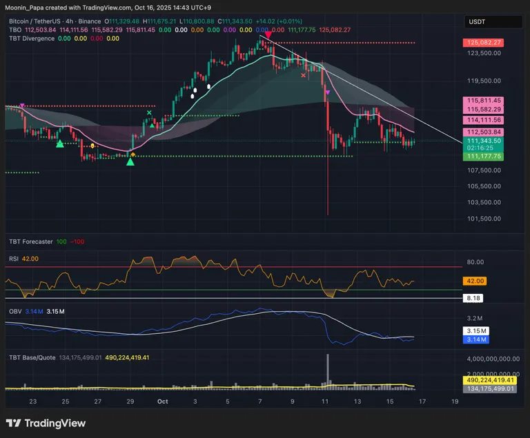Click the TradingView logo

tap(44, 423)
